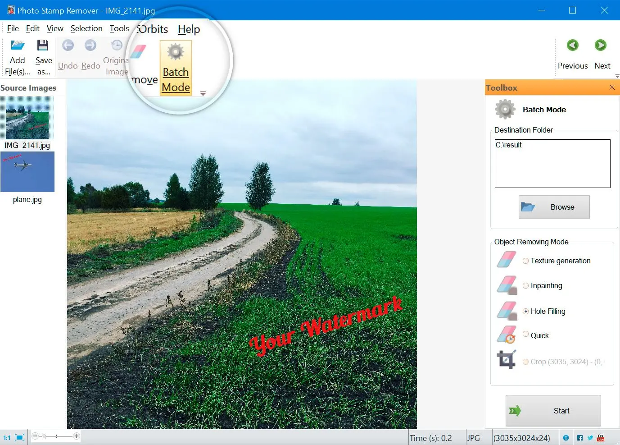Click the Batch Mode gear button
The image size is (620, 445).
pos(176,68)
